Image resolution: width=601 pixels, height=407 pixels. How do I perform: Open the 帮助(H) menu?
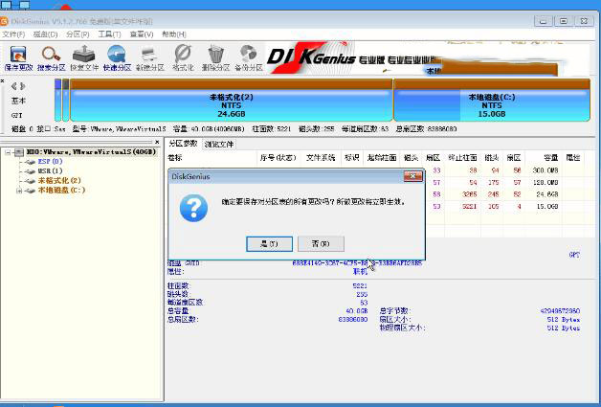coord(174,34)
